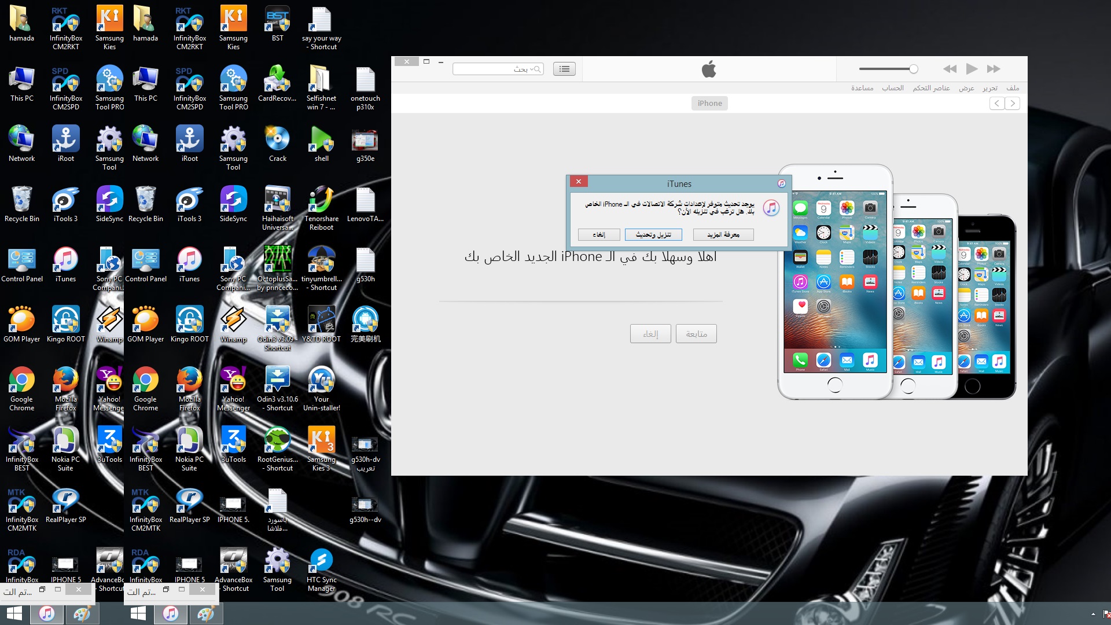Launch Odin3 v3.09 shortcut
The image size is (1111, 625).
tap(278, 328)
